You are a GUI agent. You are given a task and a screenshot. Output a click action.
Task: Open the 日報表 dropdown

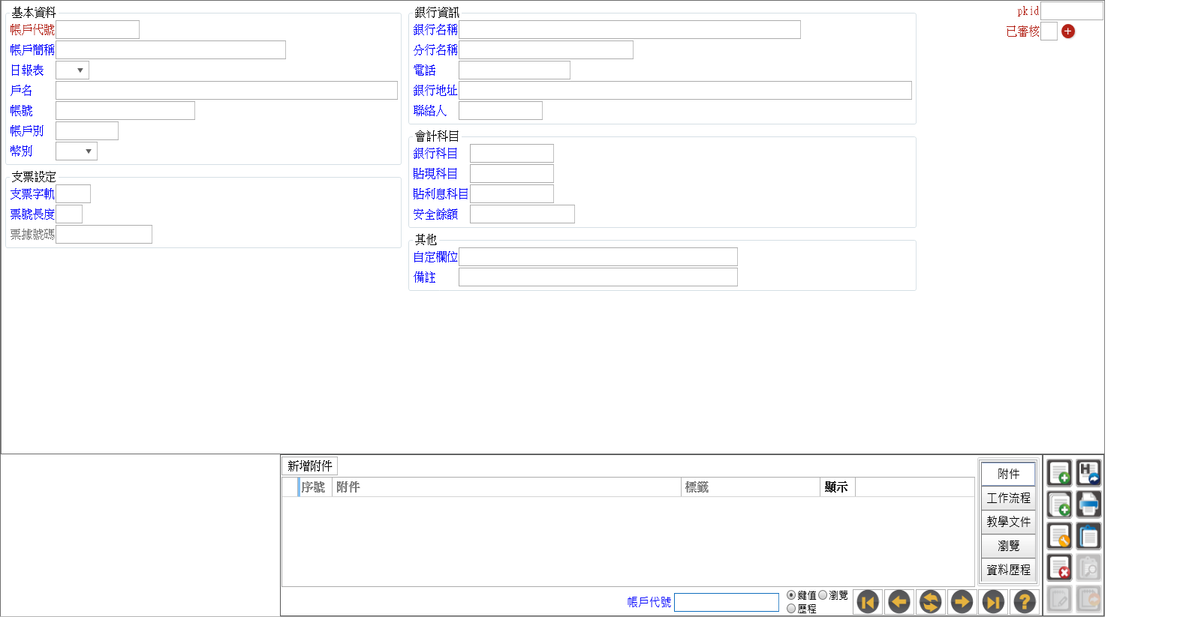[73, 70]
